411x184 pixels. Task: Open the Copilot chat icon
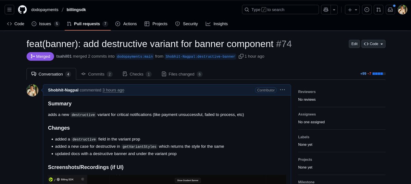tap(326, 10)
